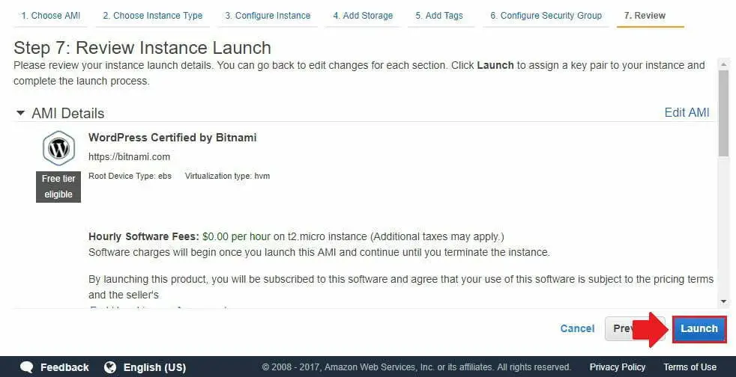Go to 6. Configure Security Group tab
The height and width of the screenshot is (377, 736).
tap(546, 16)
